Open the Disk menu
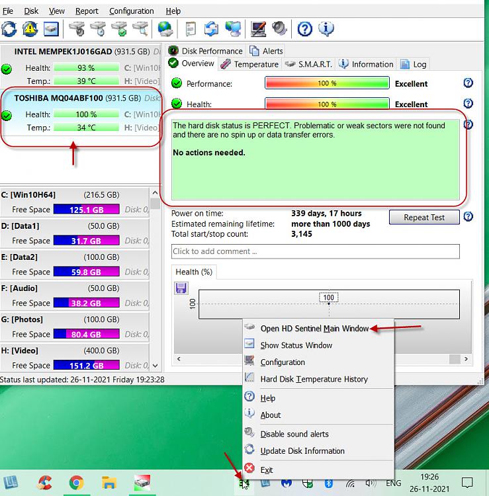Image resolution: width=489 pixels, height=496 pixels. pos(31,11)
